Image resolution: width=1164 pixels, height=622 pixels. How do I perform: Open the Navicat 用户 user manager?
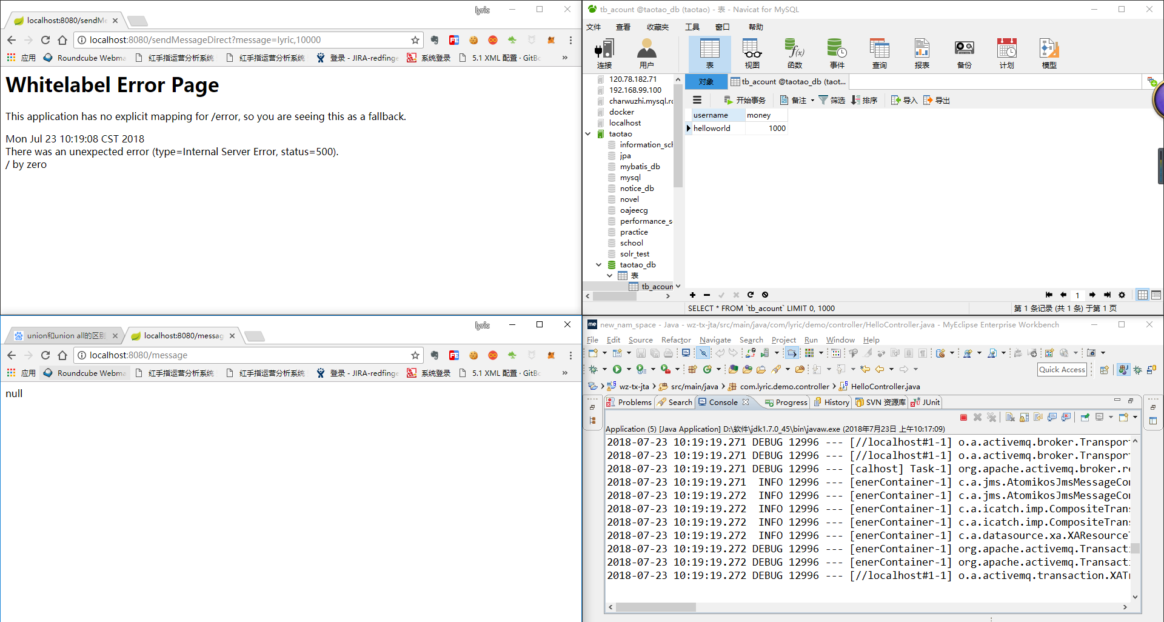[647, 53]
